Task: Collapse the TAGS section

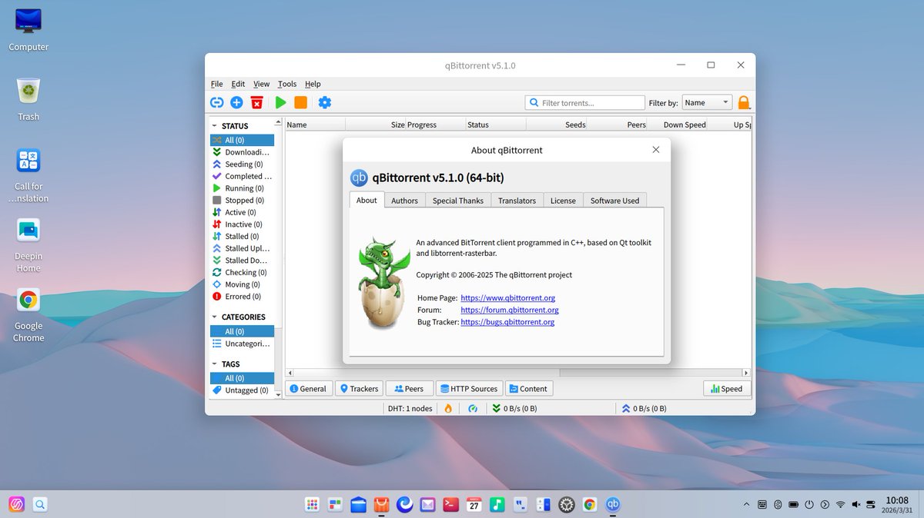Action: click(215, 364)
